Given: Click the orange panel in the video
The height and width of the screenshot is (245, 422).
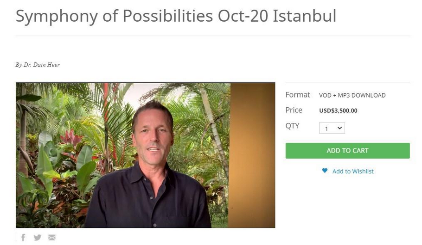Looking at the screenshot, I should [252, 155].
